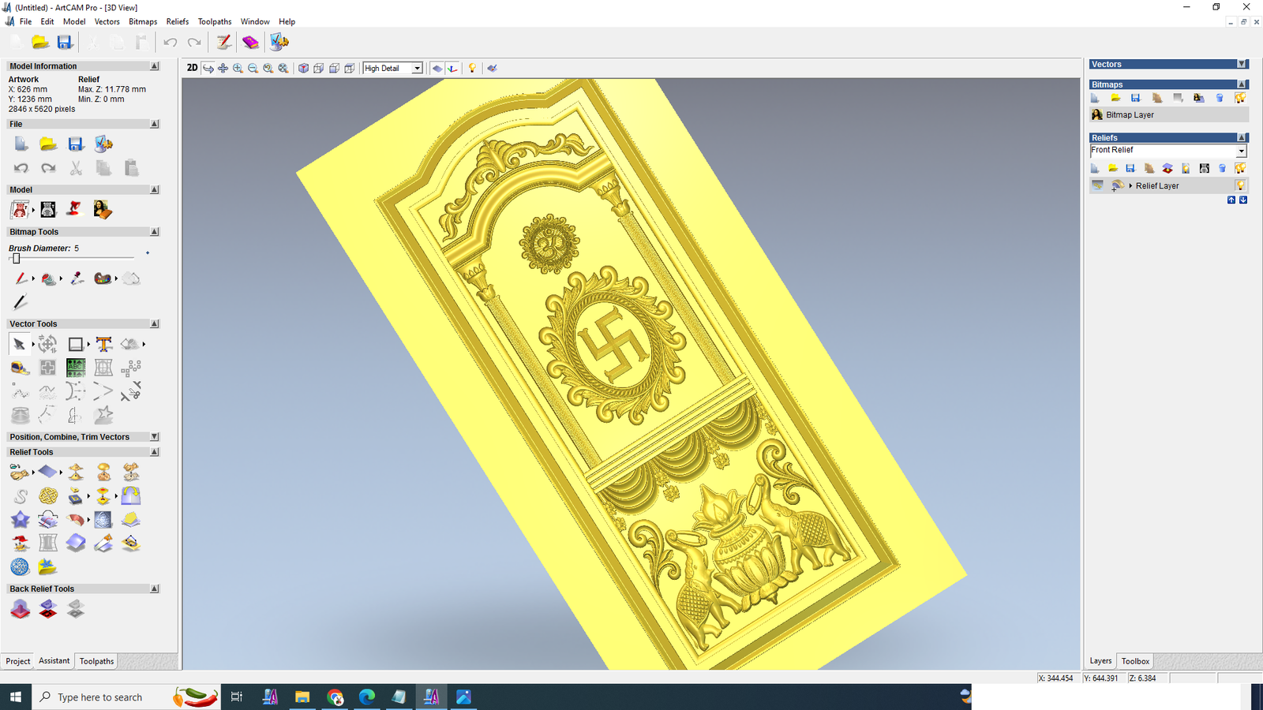Select the bitmap Paint brush tool
The image size is (1263, 710).
[x=21, y=278]
